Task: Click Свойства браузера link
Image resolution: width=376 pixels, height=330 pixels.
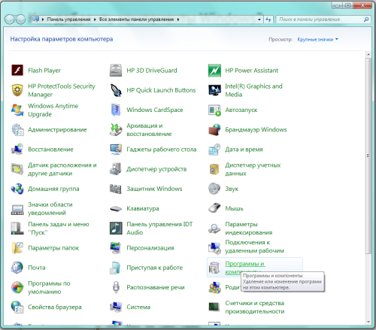Action: (55, 307)
